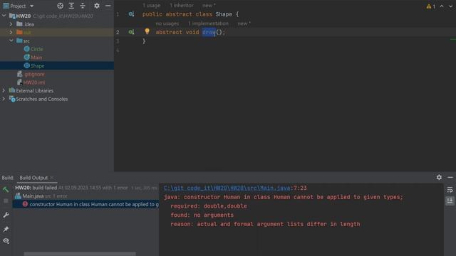Select the Shape class in tree
The image size is (456, 256).
click(x=38, y=65)
